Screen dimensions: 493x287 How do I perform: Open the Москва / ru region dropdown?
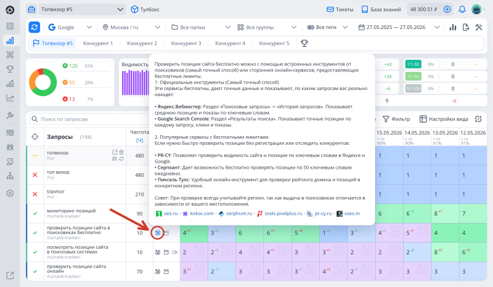(131, 27)
